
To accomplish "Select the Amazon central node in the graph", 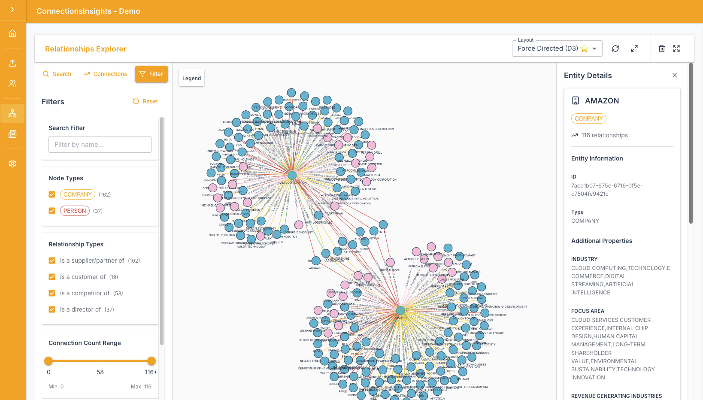I will [401, 310].
